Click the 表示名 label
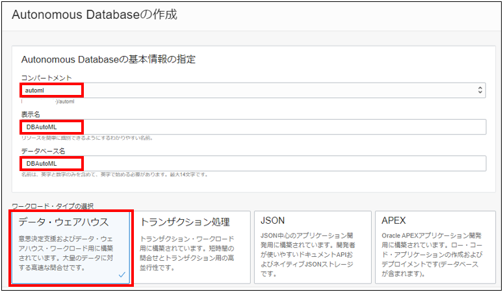Viewport: 503px width, 292px height. pyautogui.click(x=31, y=114)
